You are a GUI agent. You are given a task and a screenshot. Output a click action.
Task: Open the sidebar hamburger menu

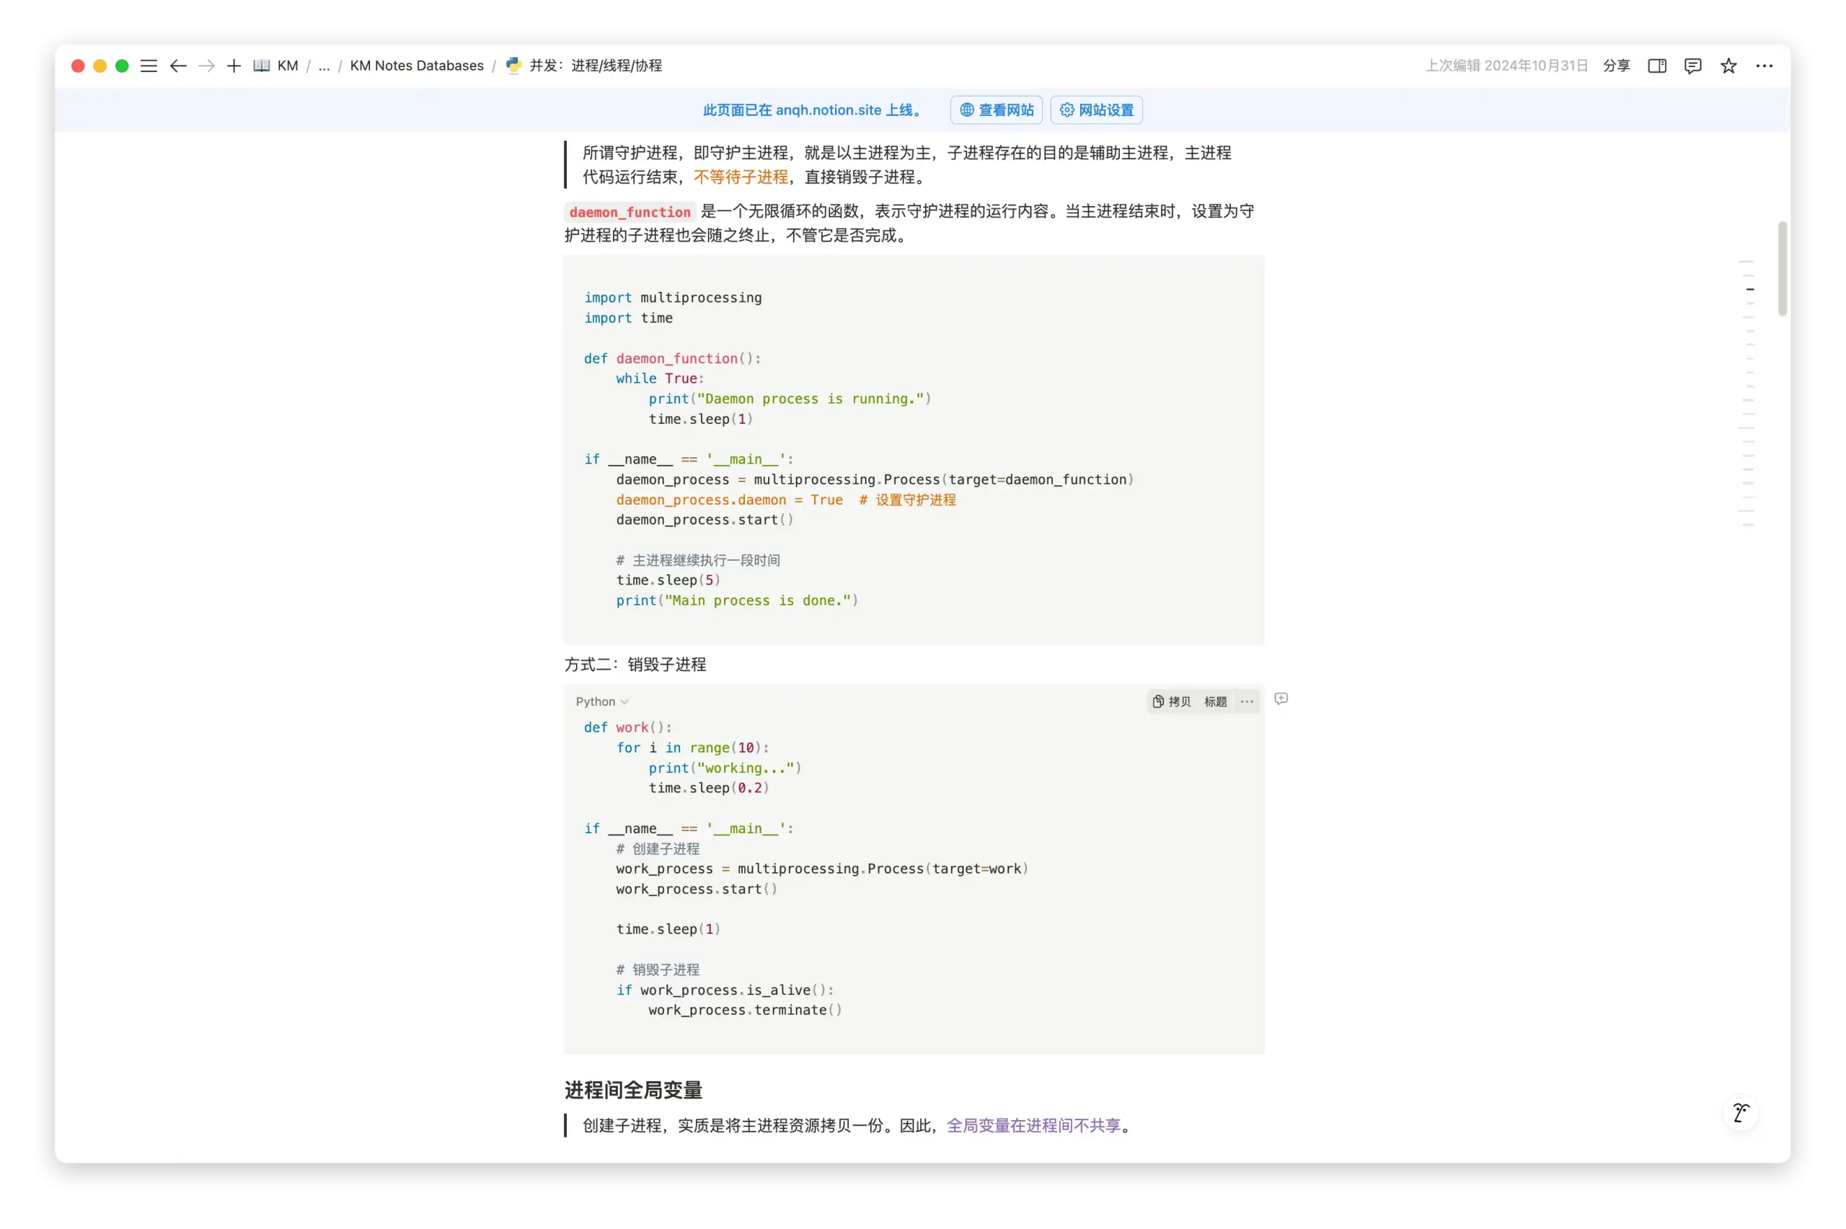pos(149,66)
